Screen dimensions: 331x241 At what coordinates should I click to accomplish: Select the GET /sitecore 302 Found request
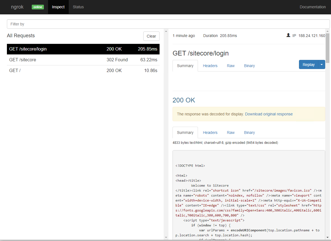[x=83, y=60]
